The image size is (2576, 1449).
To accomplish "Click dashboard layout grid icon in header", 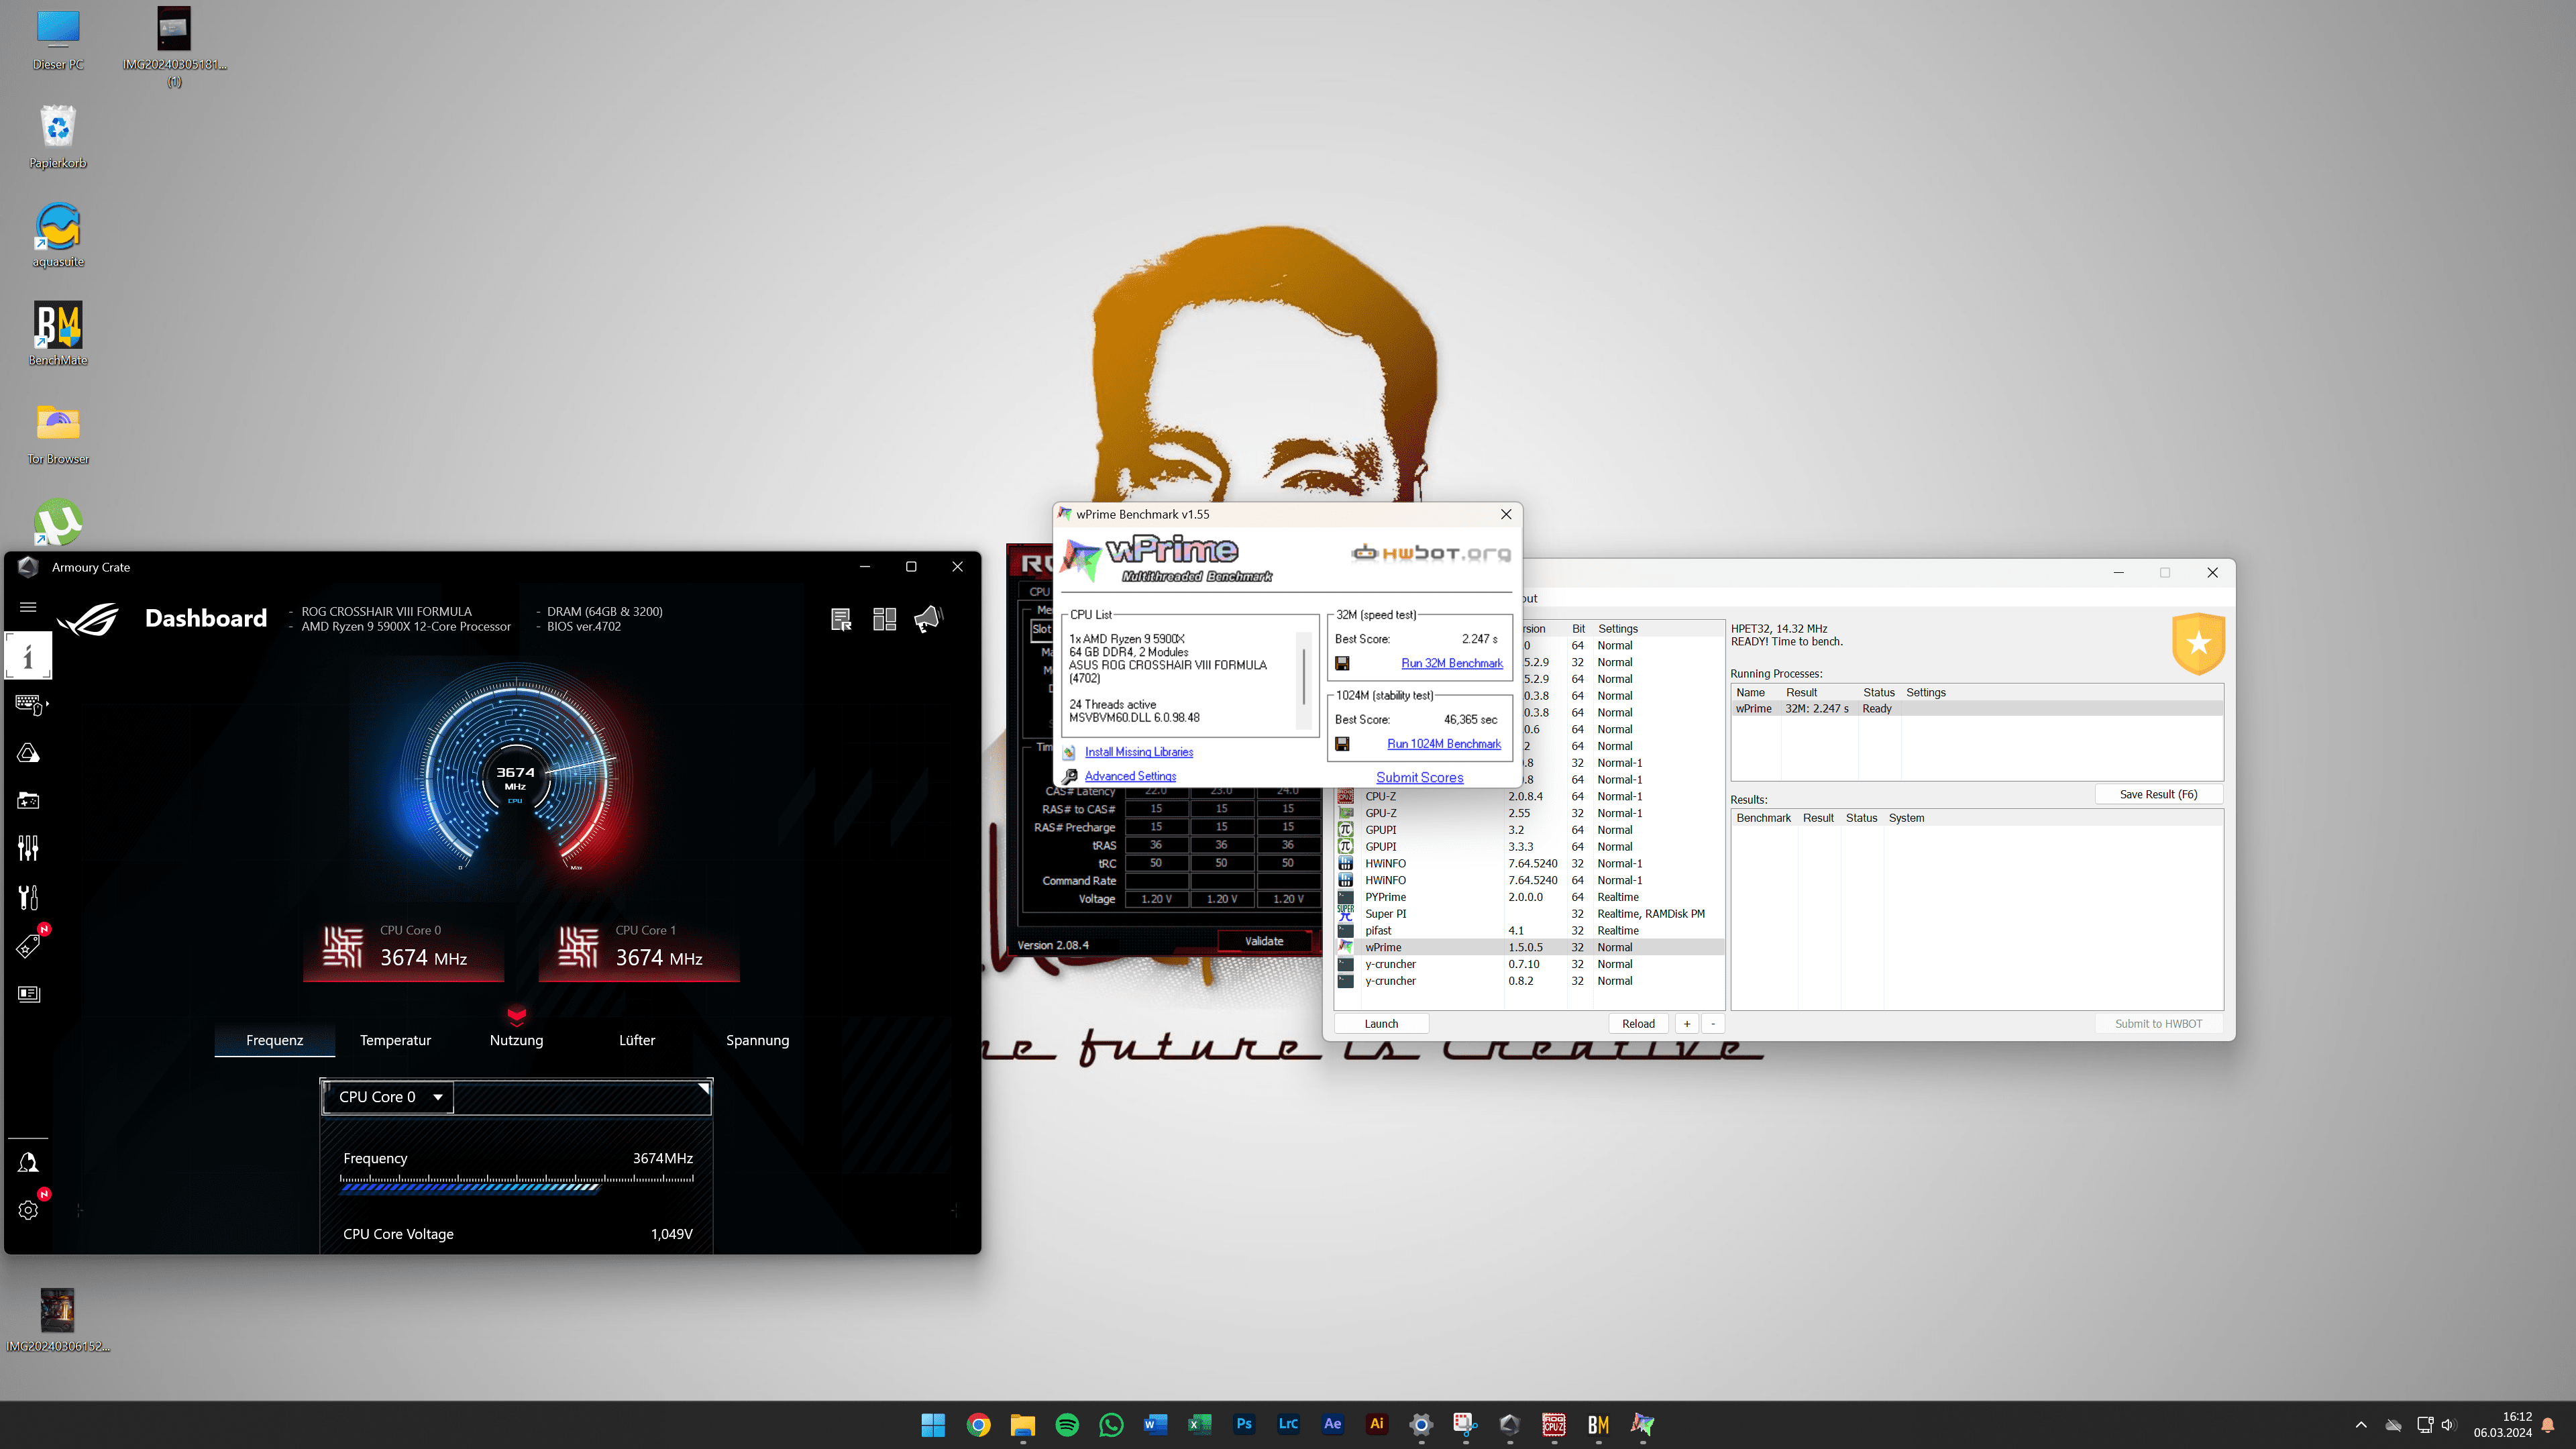I will click(x=885, y=620).
